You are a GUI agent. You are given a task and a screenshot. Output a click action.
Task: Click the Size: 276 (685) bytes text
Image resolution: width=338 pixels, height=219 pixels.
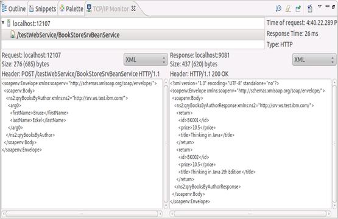coord(26,64)
